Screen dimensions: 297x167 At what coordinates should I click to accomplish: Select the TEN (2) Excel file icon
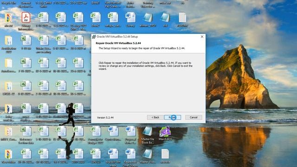point(96,154)
